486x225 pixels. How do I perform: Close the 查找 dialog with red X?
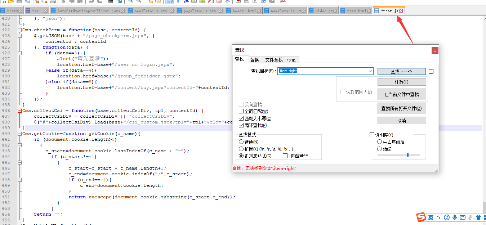click(435, 50)
